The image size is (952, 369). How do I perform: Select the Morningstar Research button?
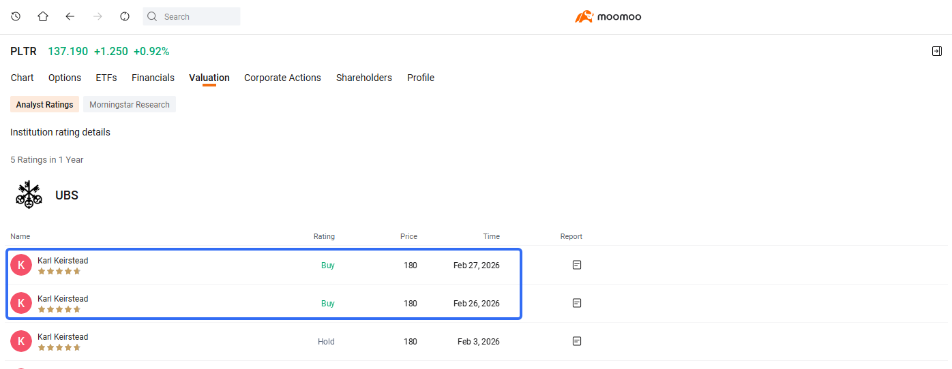[x=130, y=104]
